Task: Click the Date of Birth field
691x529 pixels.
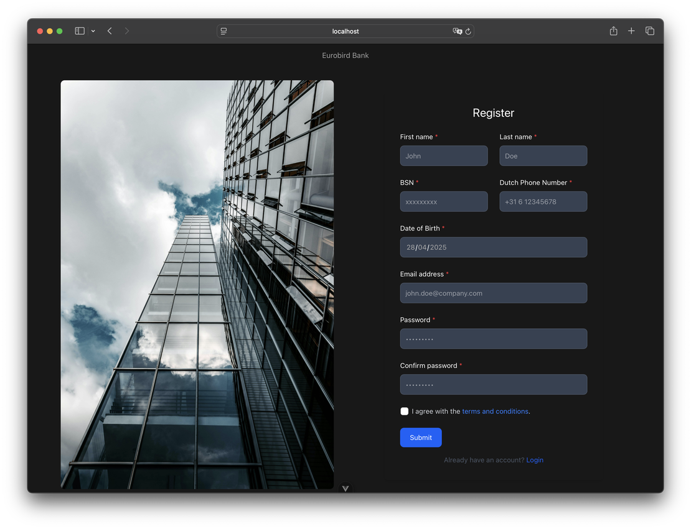Action: coord(493,247)
